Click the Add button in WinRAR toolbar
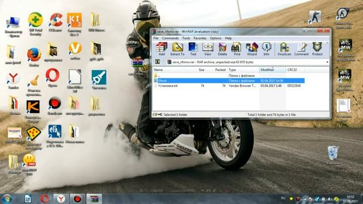363x204 pixels. 161,49
